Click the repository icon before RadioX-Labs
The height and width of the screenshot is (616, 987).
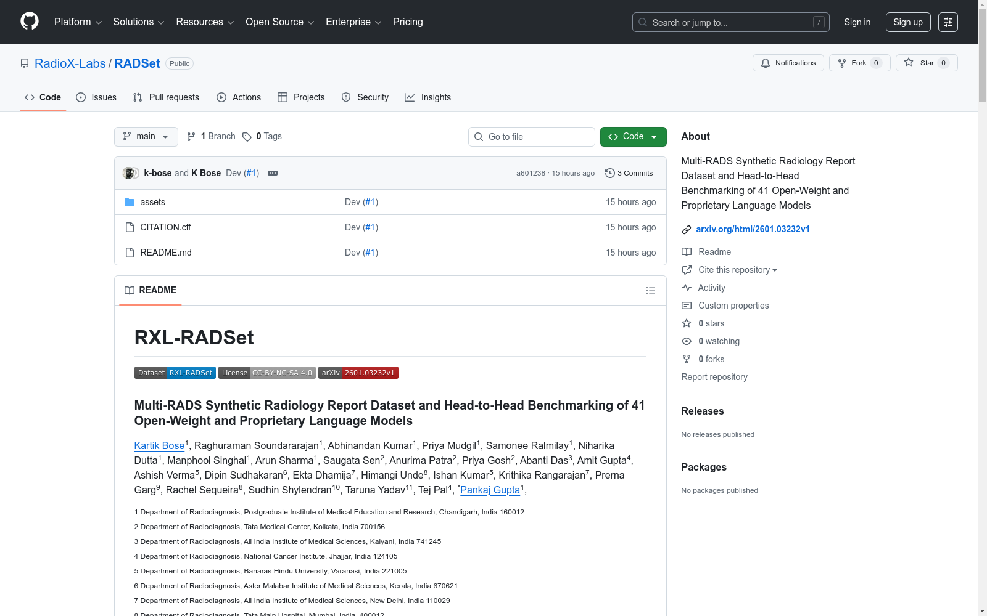25,63
